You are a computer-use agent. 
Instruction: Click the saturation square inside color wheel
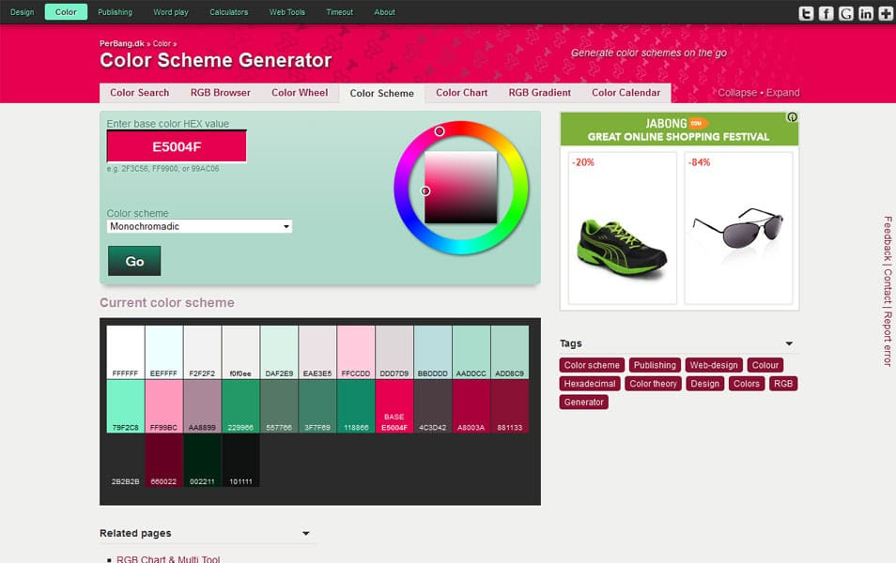point(460,188)
